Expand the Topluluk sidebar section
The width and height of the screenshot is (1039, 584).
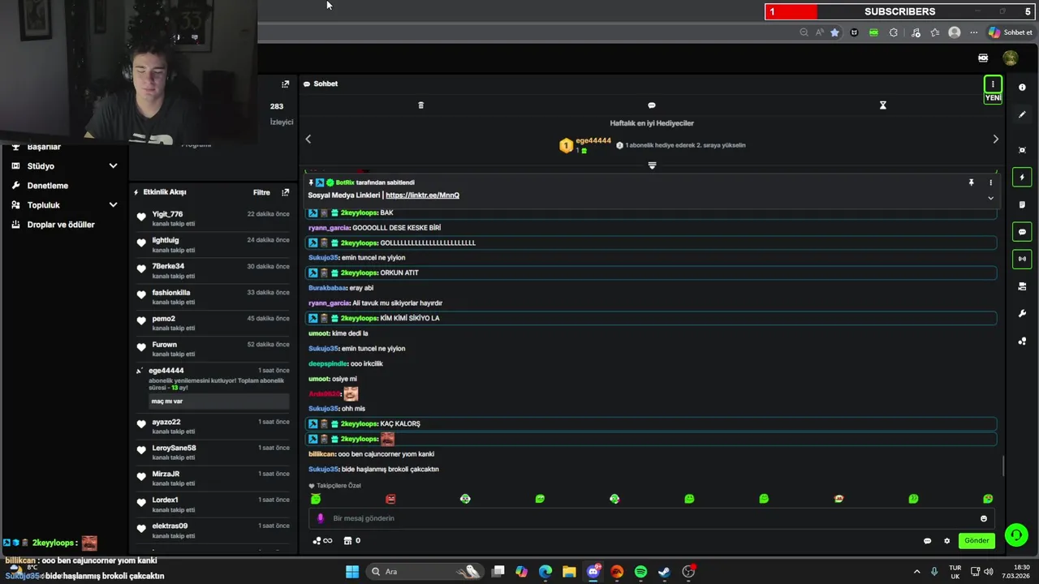113,205
